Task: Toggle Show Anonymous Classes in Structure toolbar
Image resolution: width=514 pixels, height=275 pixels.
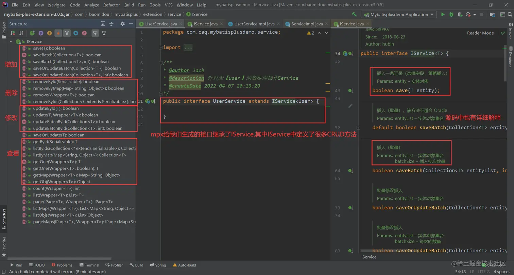Action: click(76, 33)
